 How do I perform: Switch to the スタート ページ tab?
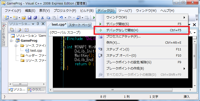(x=80, y=25)
